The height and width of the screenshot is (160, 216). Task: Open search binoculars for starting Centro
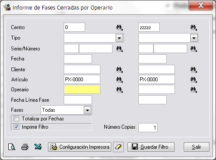120,27
